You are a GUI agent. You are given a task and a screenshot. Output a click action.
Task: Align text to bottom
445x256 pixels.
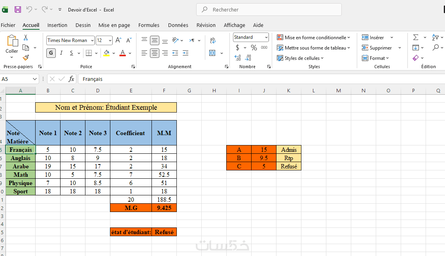[165, 40]
